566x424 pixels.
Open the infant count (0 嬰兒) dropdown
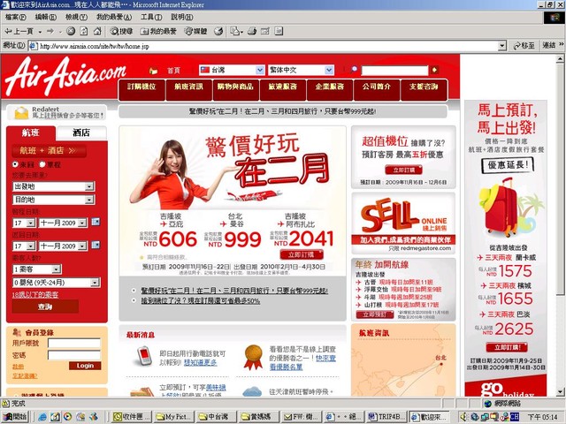click(57, 283)
